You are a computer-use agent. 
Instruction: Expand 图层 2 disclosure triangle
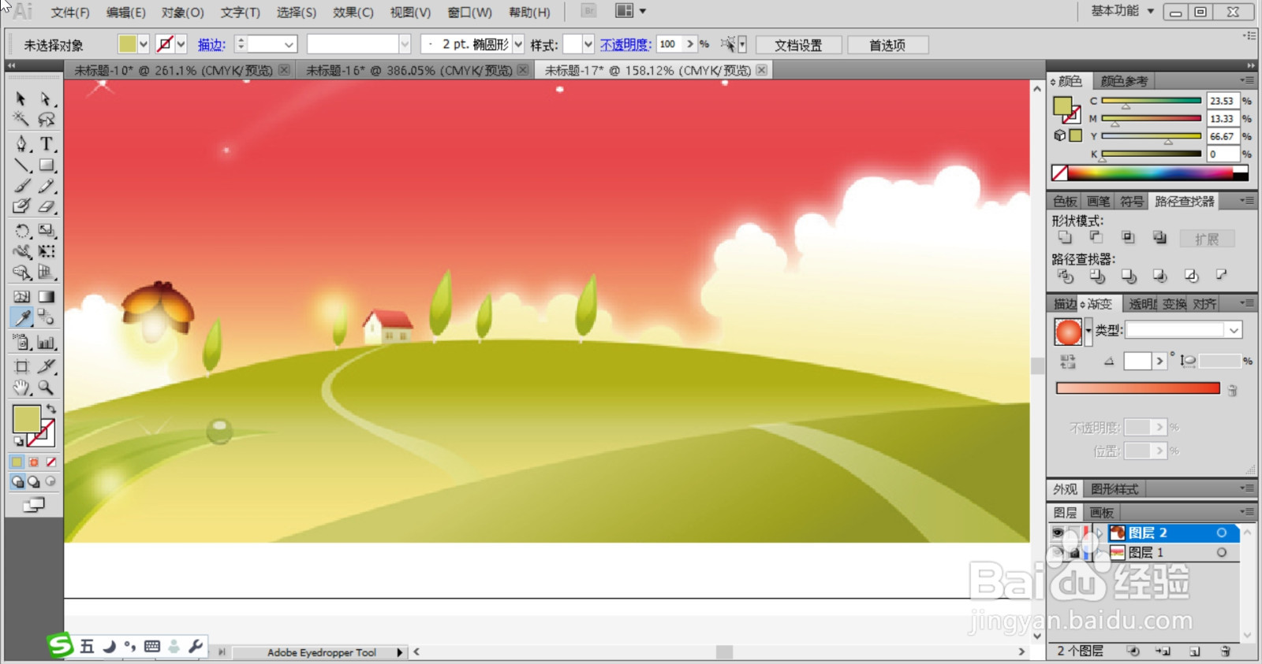coord(1100,533)
